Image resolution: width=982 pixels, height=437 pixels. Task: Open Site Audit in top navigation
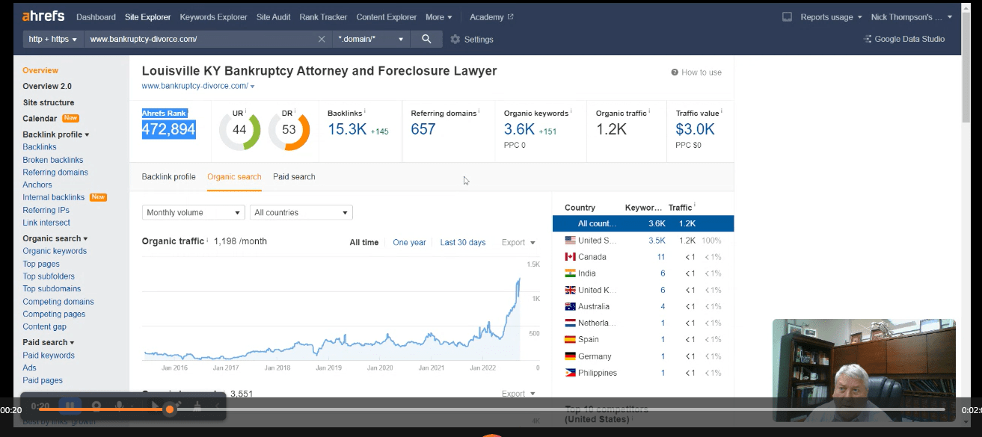point(273,17)
